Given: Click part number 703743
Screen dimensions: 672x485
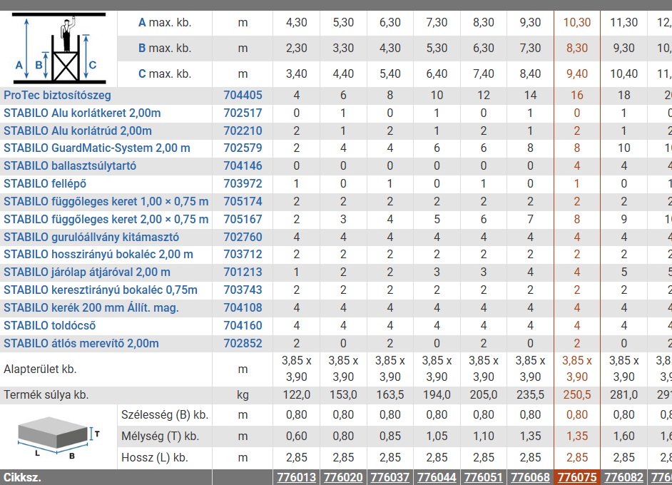Looking at the screenshot, I should point(243,290).
